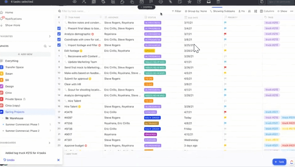Open Summer Commercial: Phase 1 list
Screen dimensions: 295x167
pyautogui.click(x=22, y=124)
